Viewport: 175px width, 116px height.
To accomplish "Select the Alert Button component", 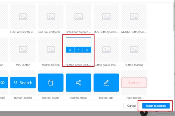I will 134,83.
